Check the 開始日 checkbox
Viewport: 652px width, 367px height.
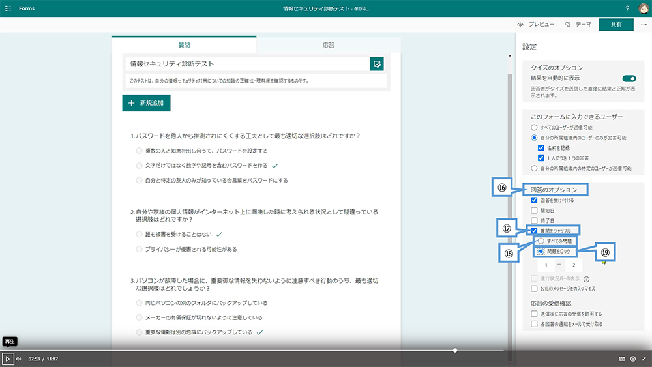click(x=534, y=211)
